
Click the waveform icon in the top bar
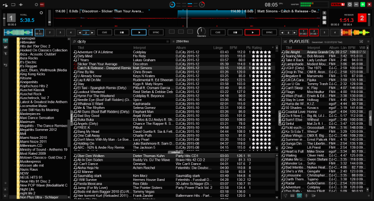coord(21,5)
